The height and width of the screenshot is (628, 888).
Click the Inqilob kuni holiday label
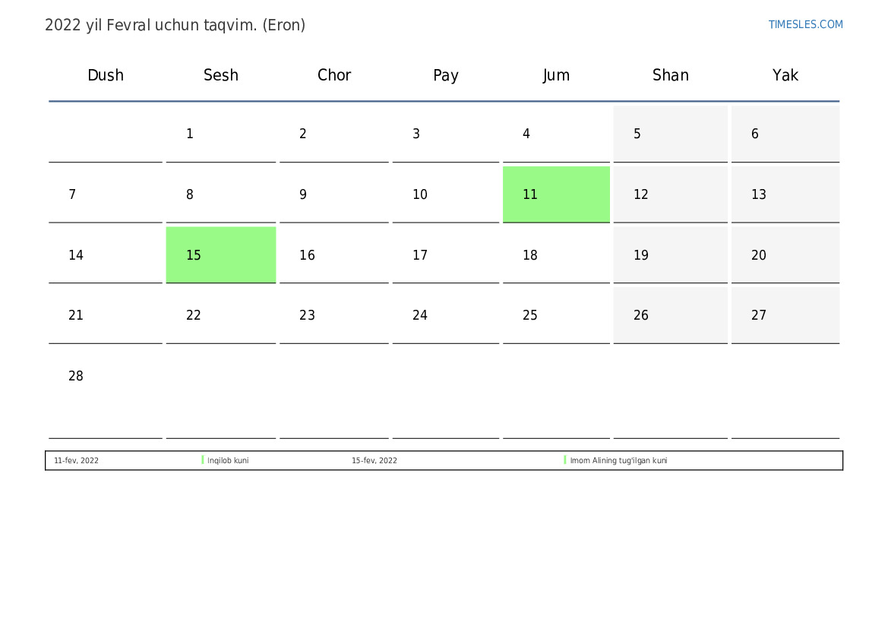pos(228,461)
